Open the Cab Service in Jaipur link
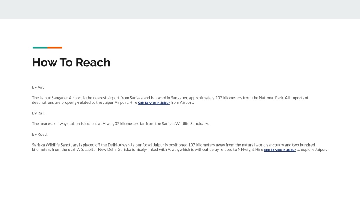This screenshot has width=360, height=202. point(154,103)
